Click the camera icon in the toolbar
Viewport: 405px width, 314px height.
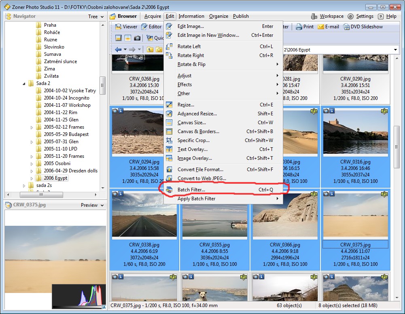pos(137,38)
